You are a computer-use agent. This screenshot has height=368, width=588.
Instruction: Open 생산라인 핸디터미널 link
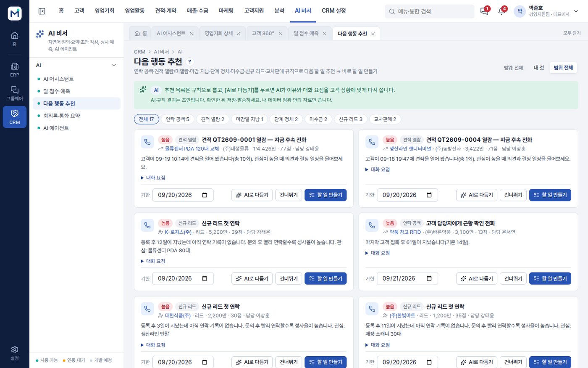[410, 149]
